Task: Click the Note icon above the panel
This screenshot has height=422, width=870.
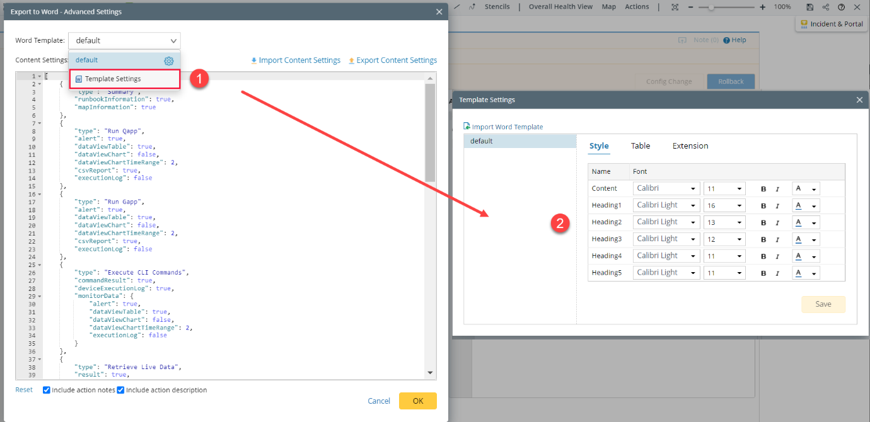Action: click(x=683, y=40)
